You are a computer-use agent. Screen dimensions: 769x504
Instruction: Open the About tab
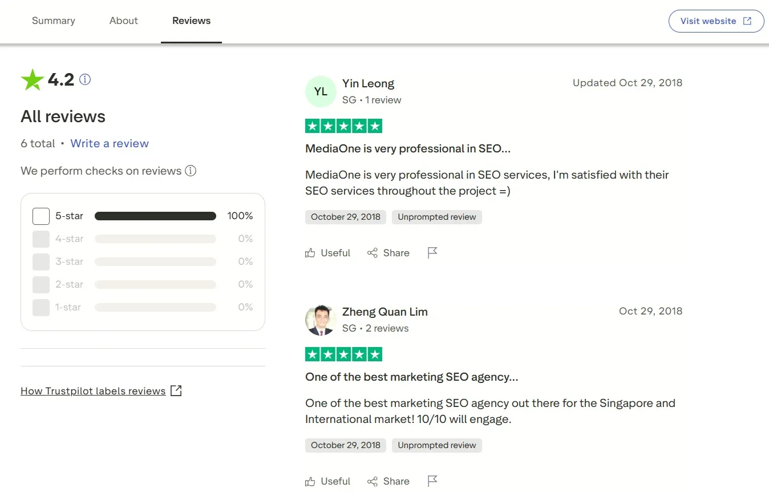123,21
